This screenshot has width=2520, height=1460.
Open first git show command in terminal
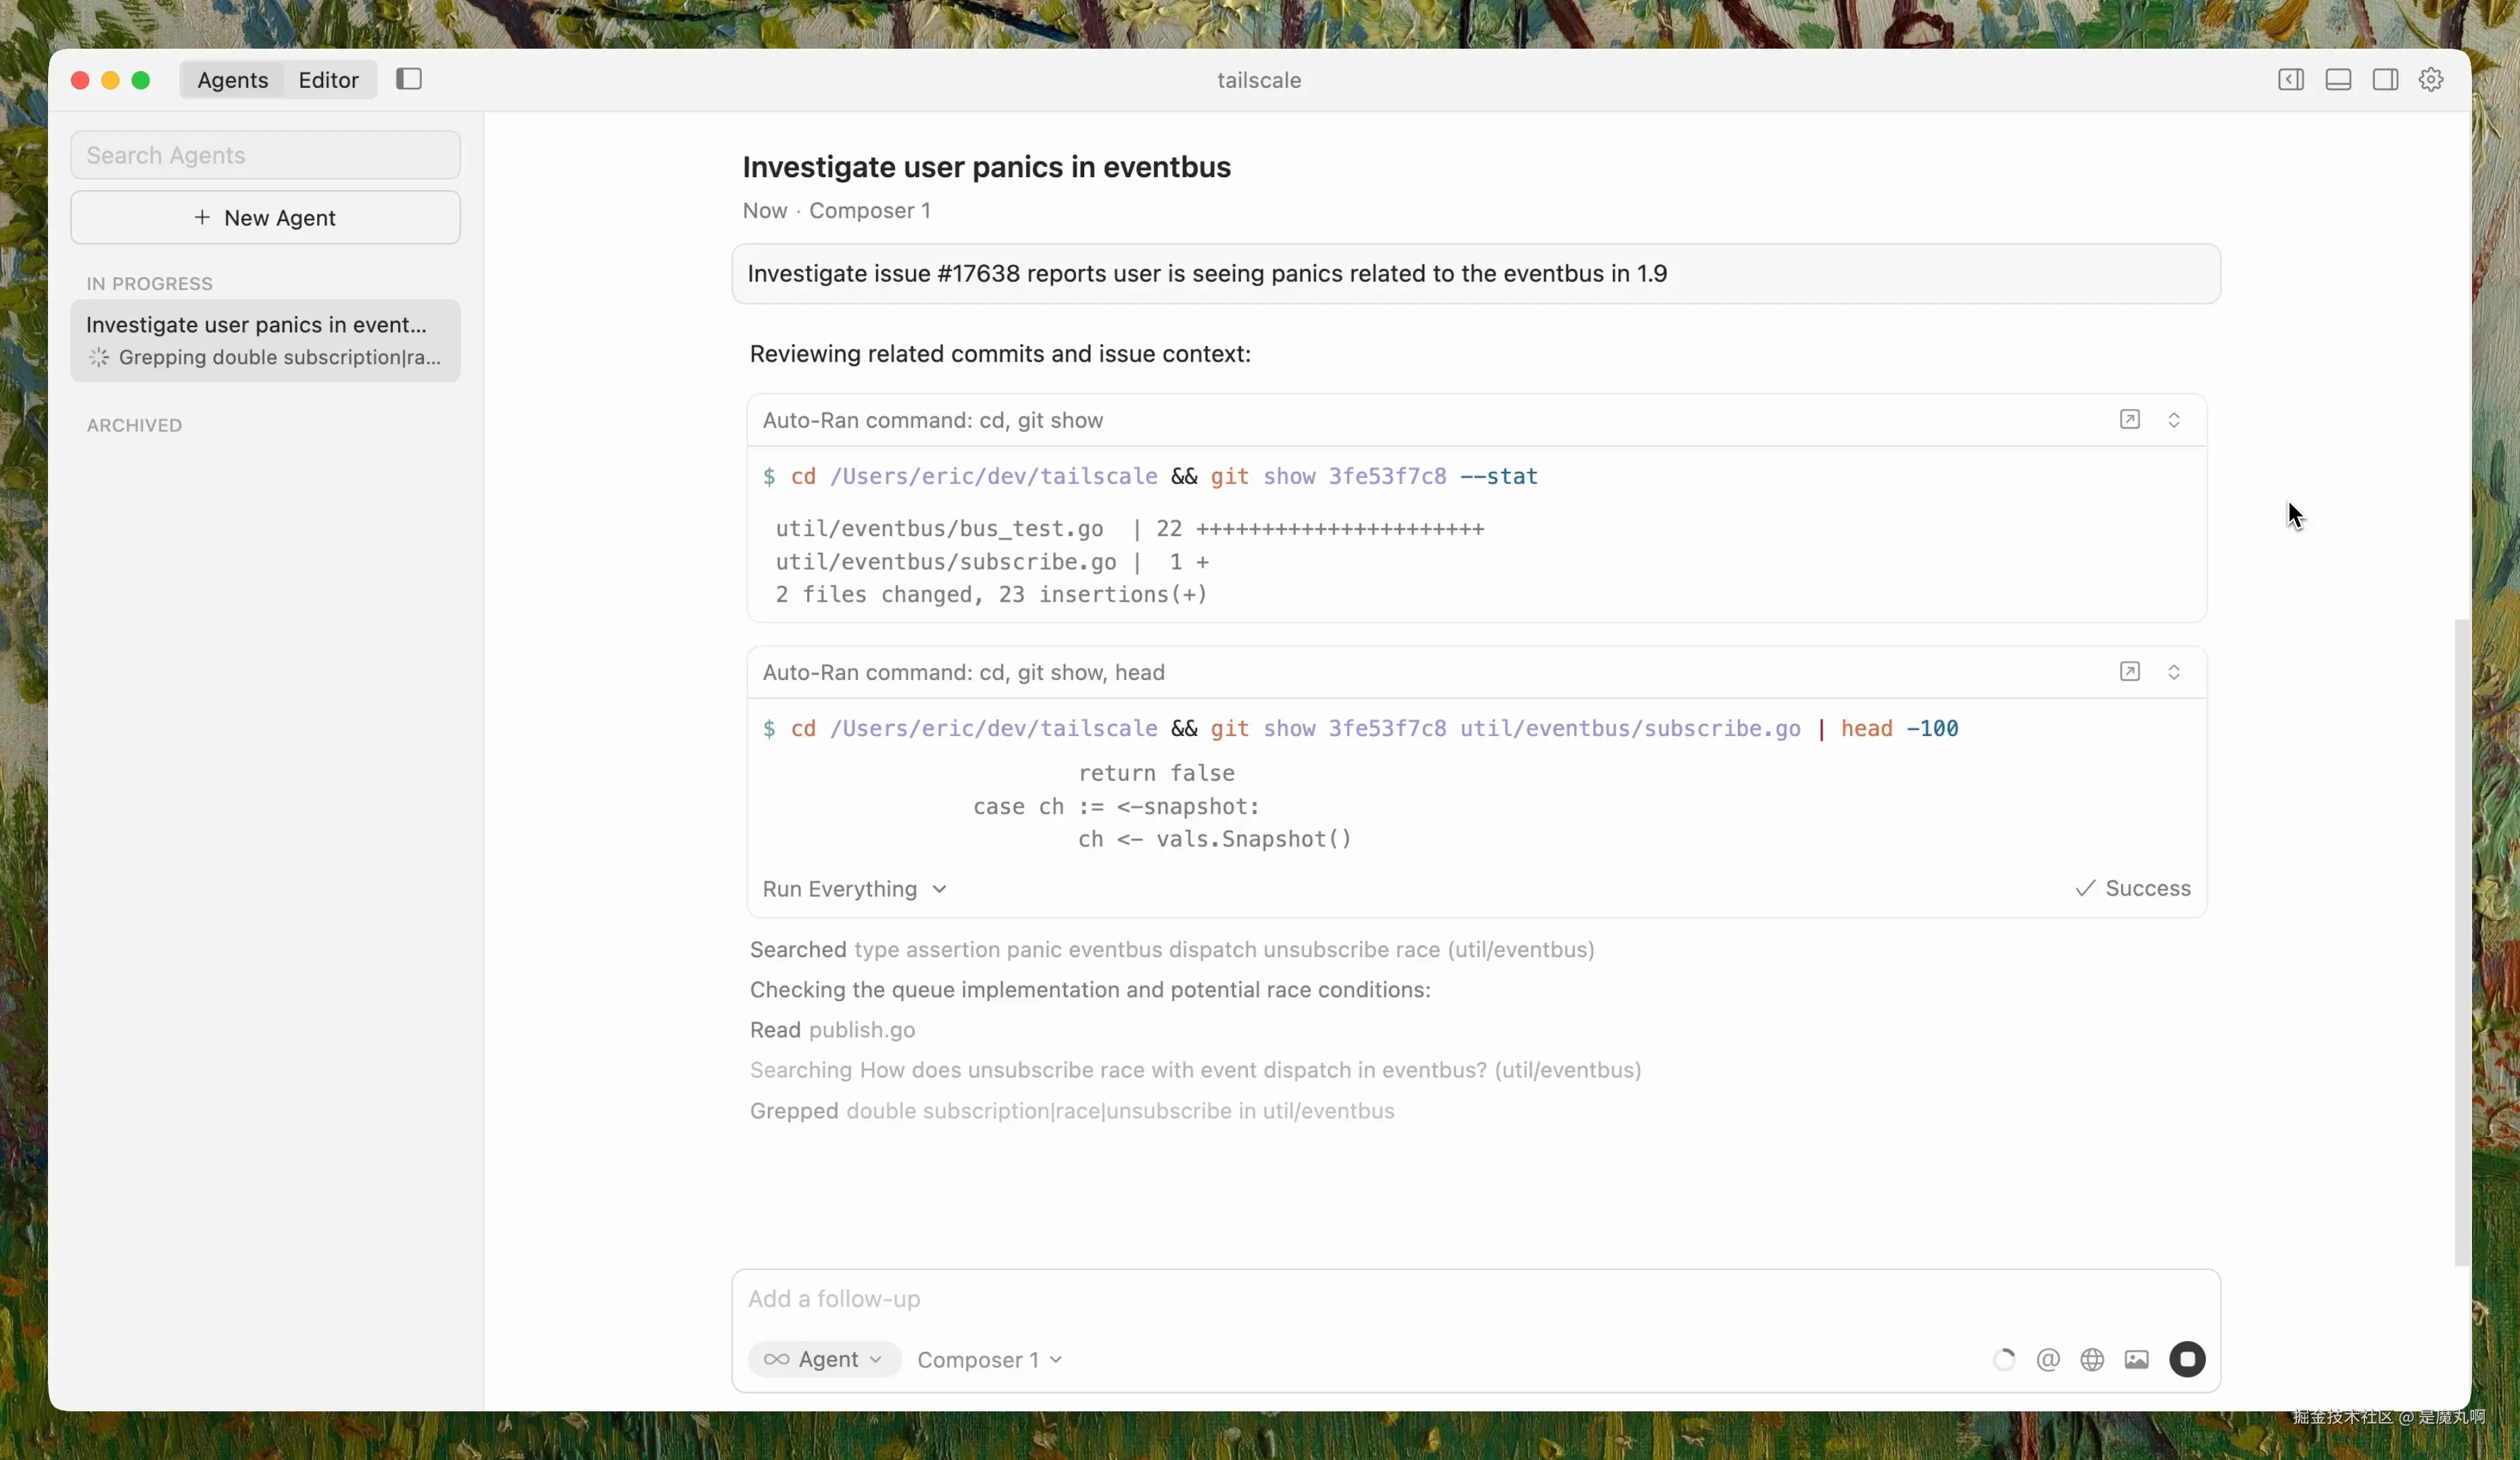(2130, 420)
